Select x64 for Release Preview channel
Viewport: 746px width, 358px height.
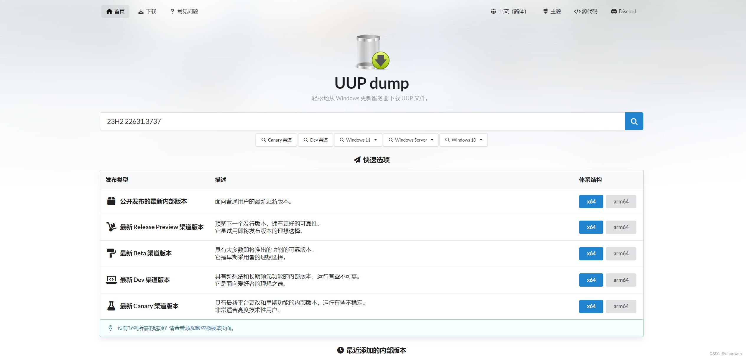click(x=591, y=227)
